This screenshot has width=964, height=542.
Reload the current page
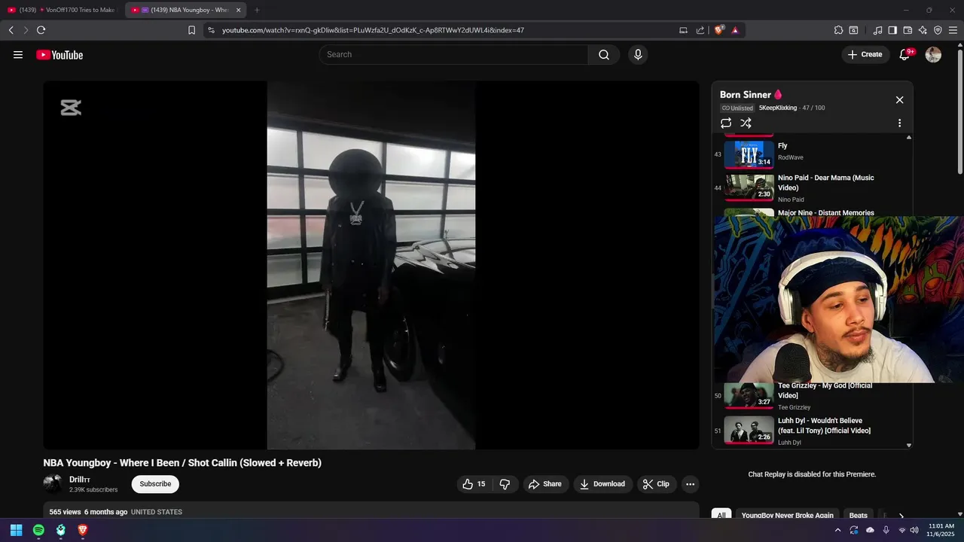[41, 30]
